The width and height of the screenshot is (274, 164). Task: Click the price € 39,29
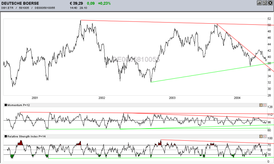(x=76, y=3)
